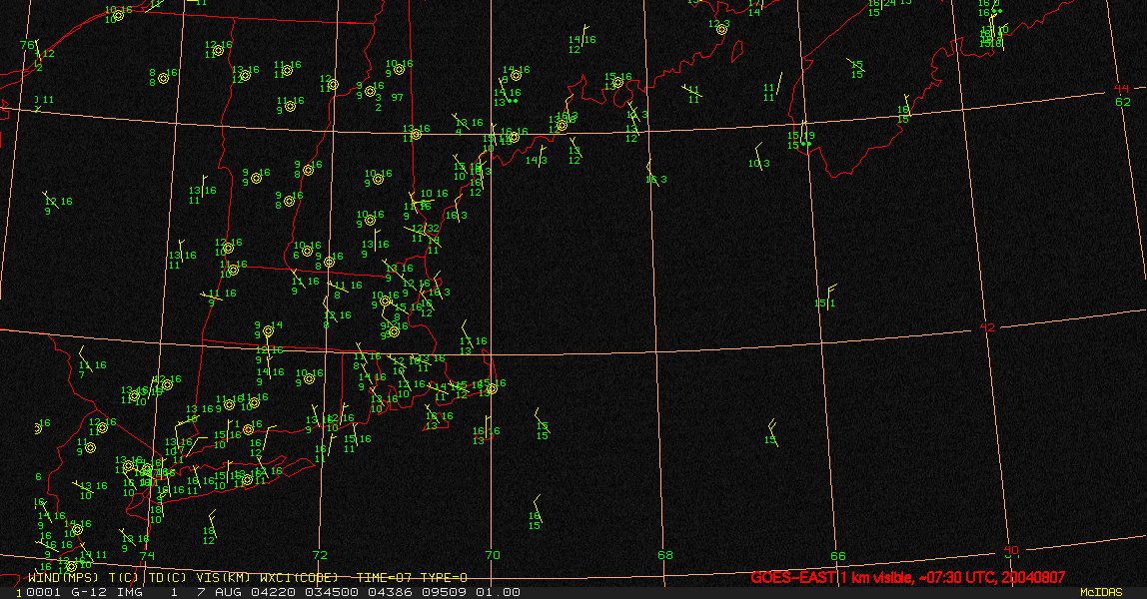Click the green 70 longitude label
The image size is (1147, 599).
pos(493,555)
